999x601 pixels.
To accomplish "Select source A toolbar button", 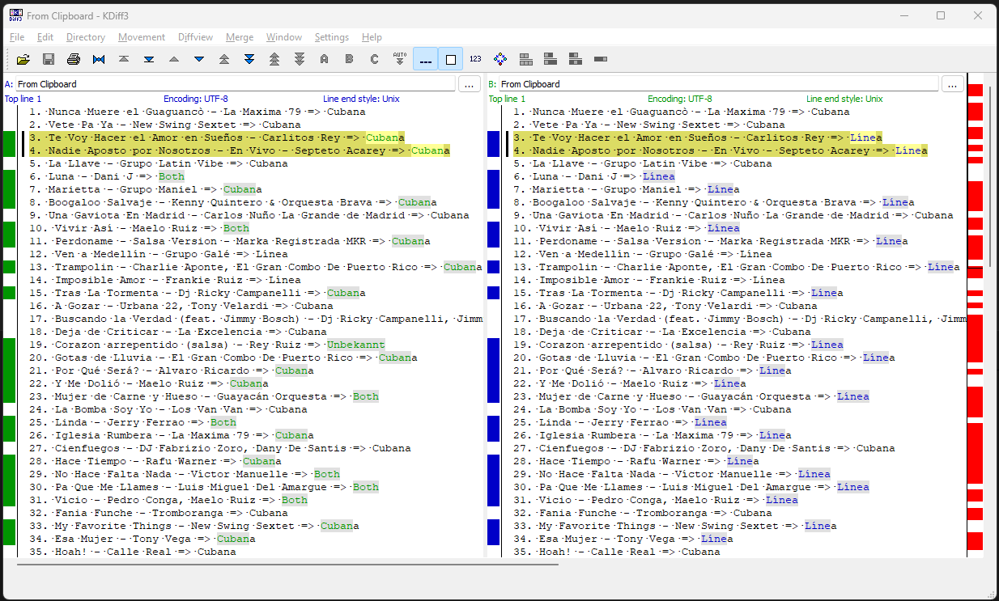I will coord(325,59).
